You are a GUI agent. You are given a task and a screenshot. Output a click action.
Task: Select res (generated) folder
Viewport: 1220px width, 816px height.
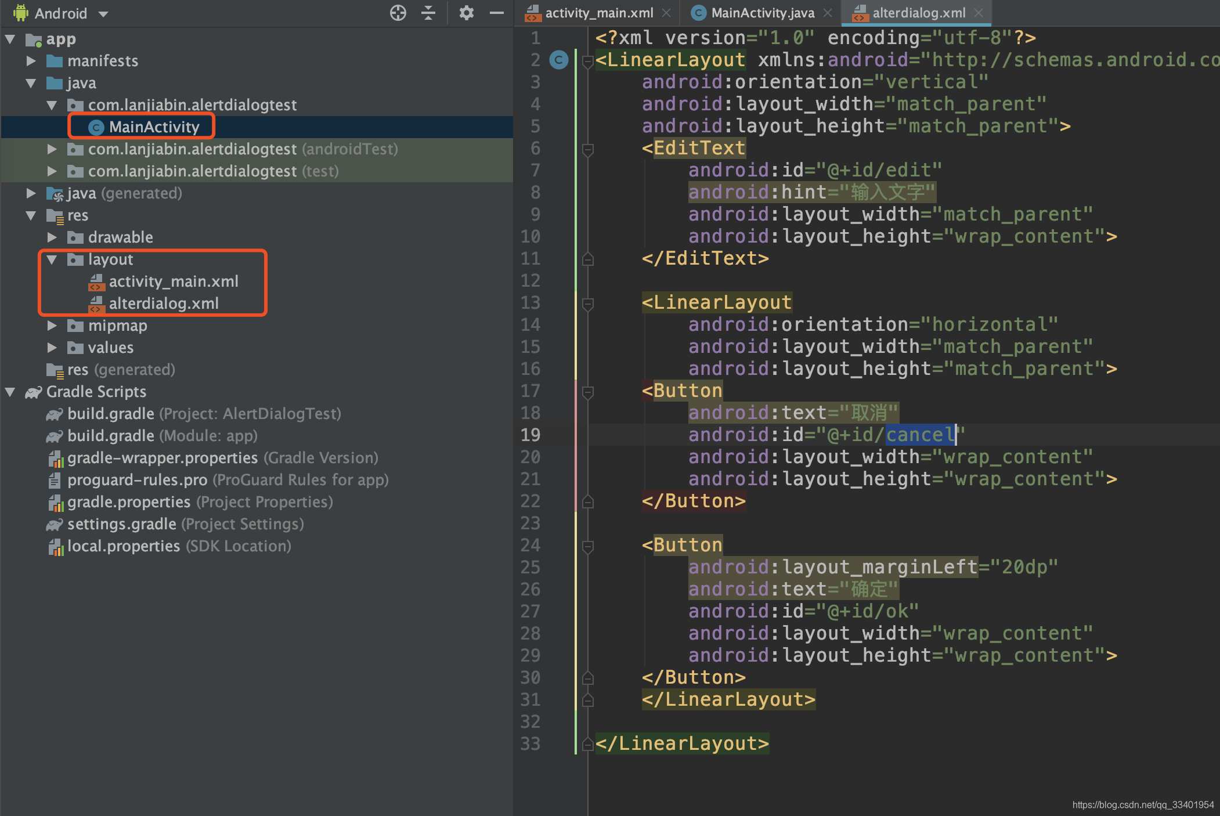click(x=111, y=370)
